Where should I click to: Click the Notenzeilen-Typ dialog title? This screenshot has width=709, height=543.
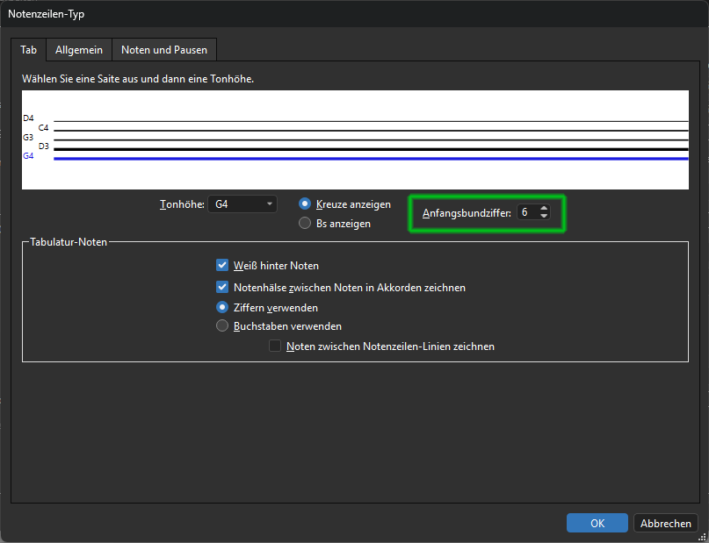(x=46, y=14)
